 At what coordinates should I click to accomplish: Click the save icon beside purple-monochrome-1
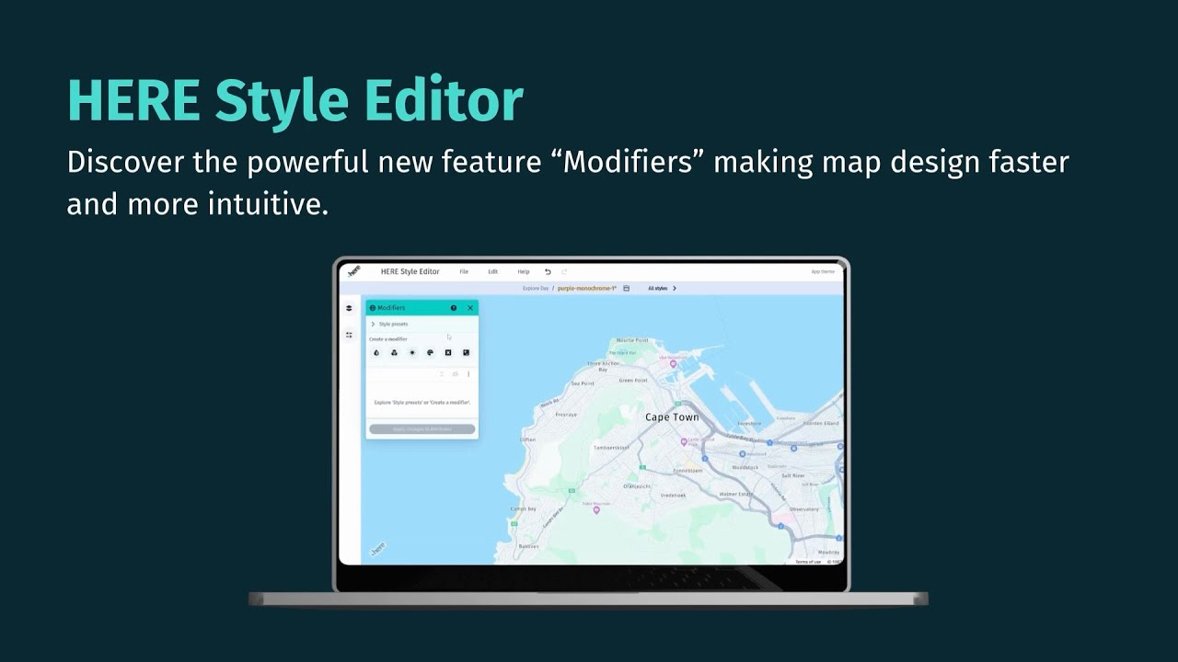(626, 288)
